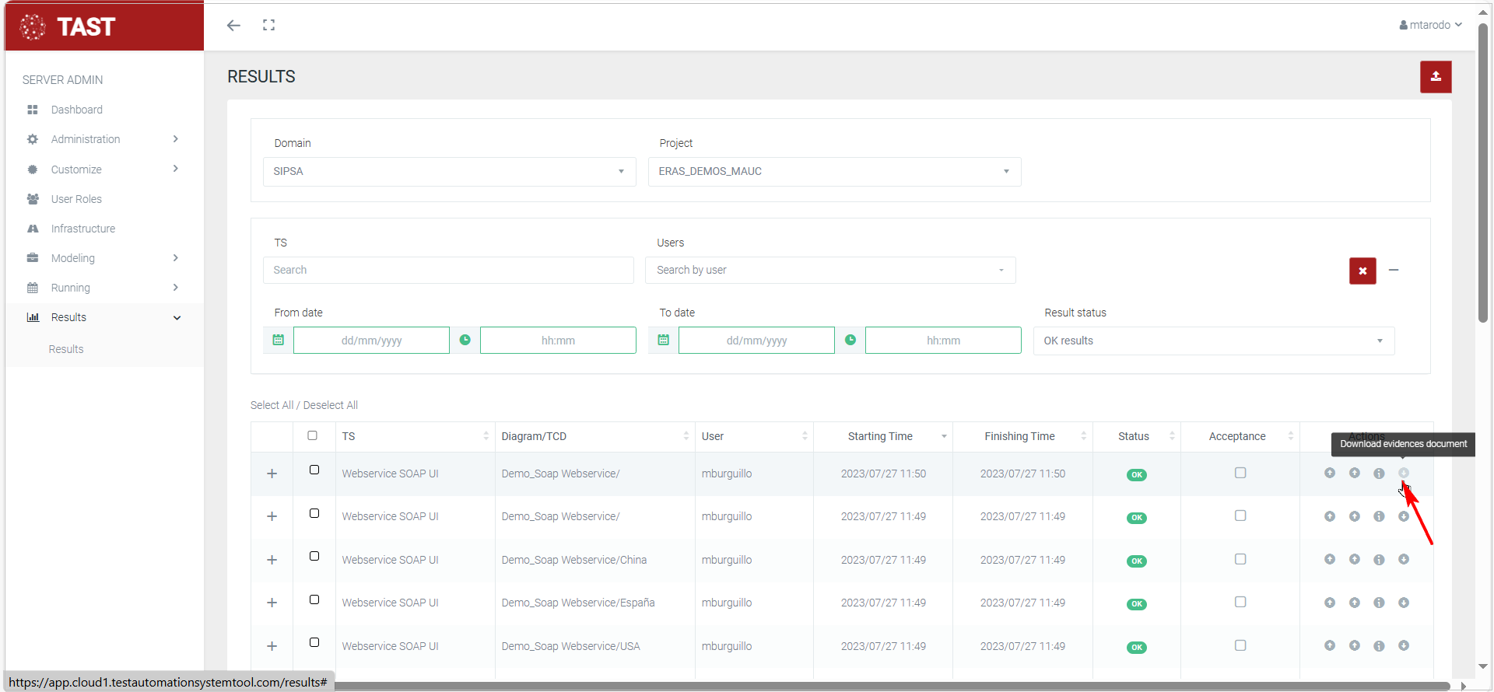This screenshot has height=692, width=1494.
Task: Open Dashboard in the sidebar
Action: pyautogui.click(x=76, y=110)
